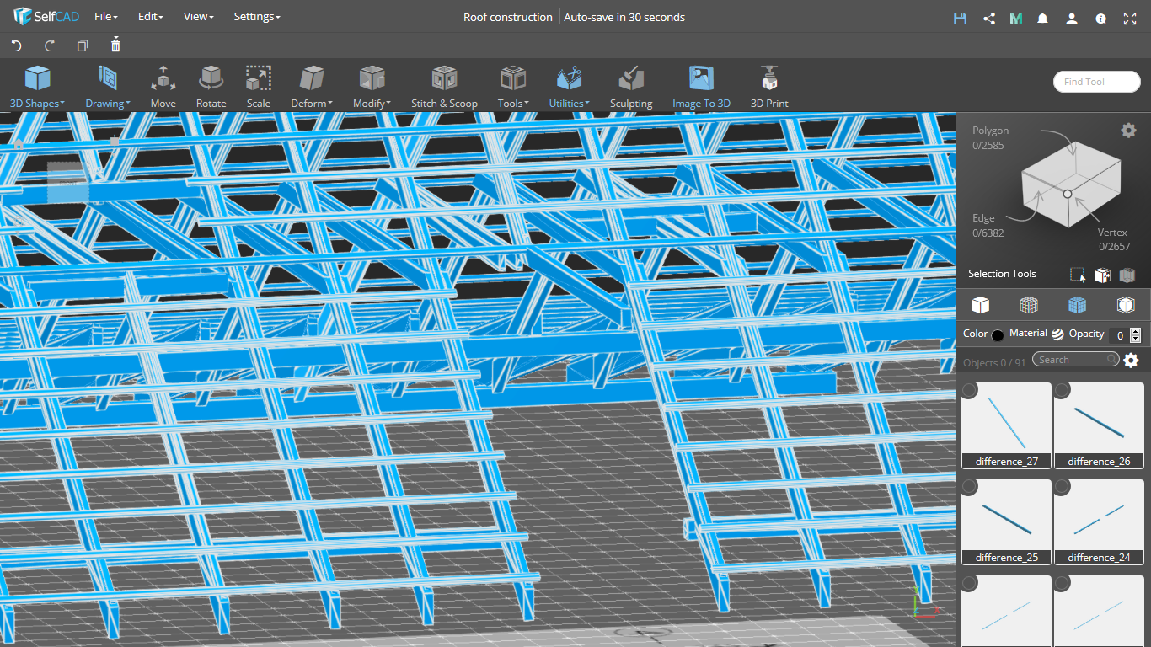The width and height of the screenshot is (1151, 647).
Task: Tick the difference_27 selection circle
Action: pyautogui.click(x=970, y=390)
